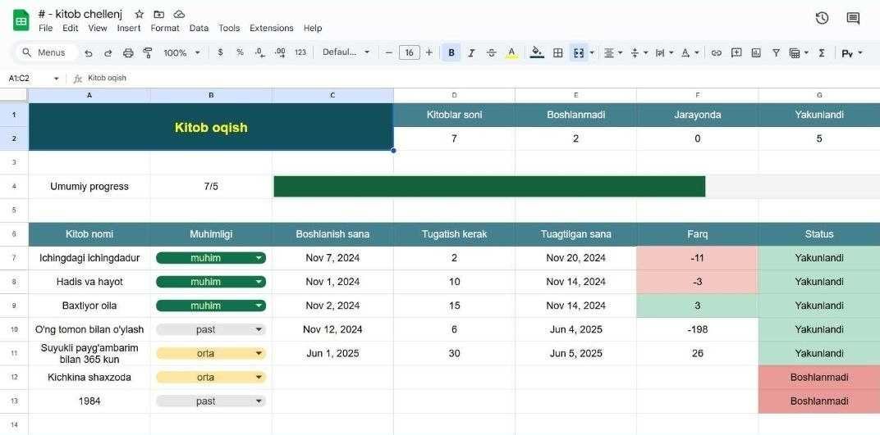
Task: Expand merge cells options arrow
Action: pos(592,52)
